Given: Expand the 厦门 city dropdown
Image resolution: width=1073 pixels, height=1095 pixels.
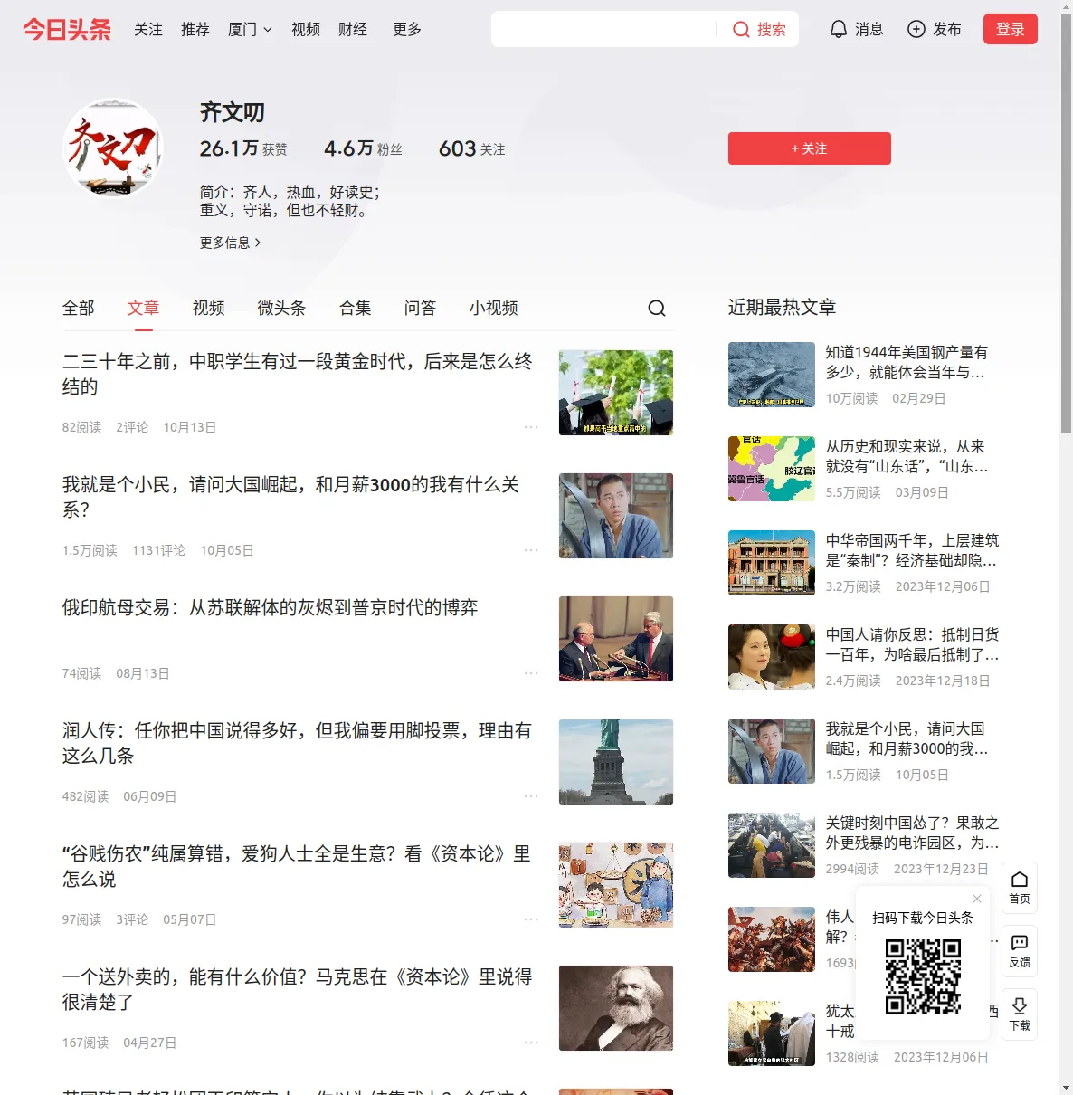Looking at the screenshot, I should (x=250, y=30).
